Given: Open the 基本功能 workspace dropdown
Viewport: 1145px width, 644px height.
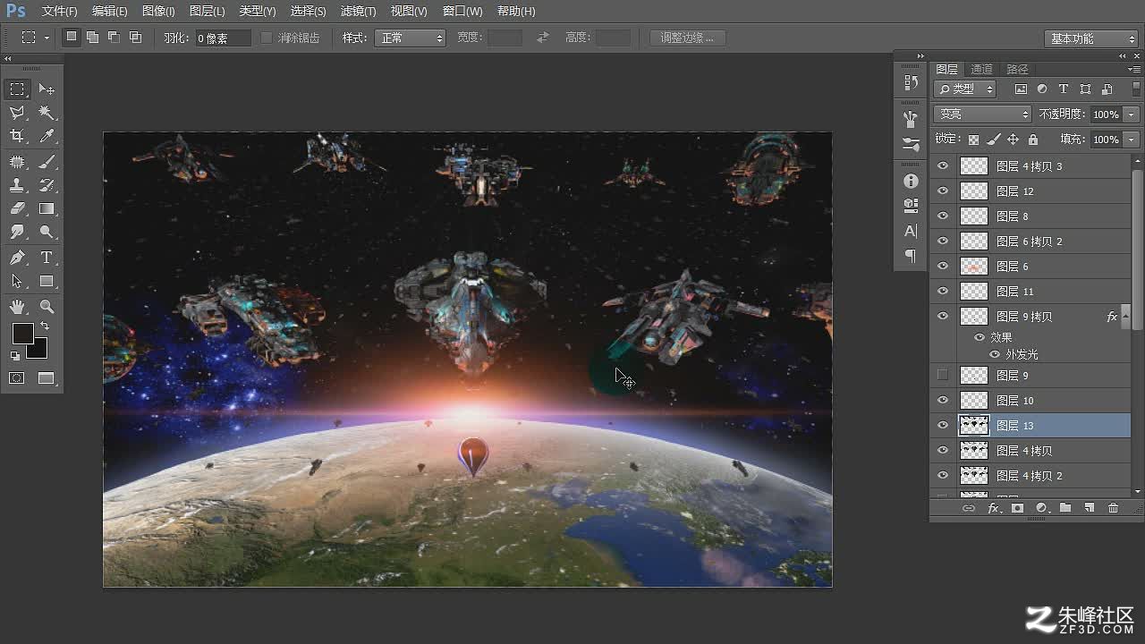Looking at the screenshot, I should (x=1090, y=38).
